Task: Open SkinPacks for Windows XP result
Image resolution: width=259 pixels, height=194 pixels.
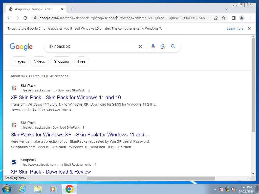Action: coord(80,135)
